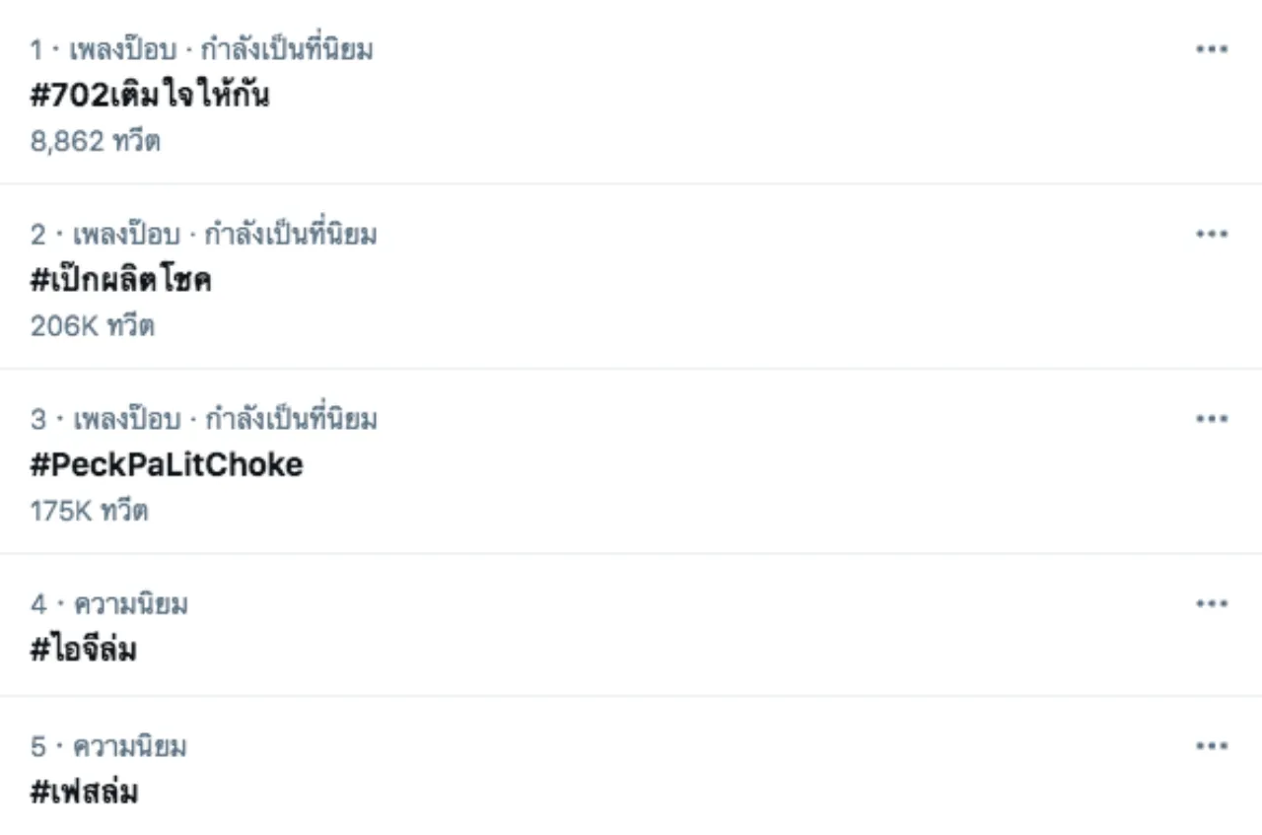Go to the #เฟสล่ม trend
The height and width of the screenshot is (835, 1262).
[x=84, y=793]
